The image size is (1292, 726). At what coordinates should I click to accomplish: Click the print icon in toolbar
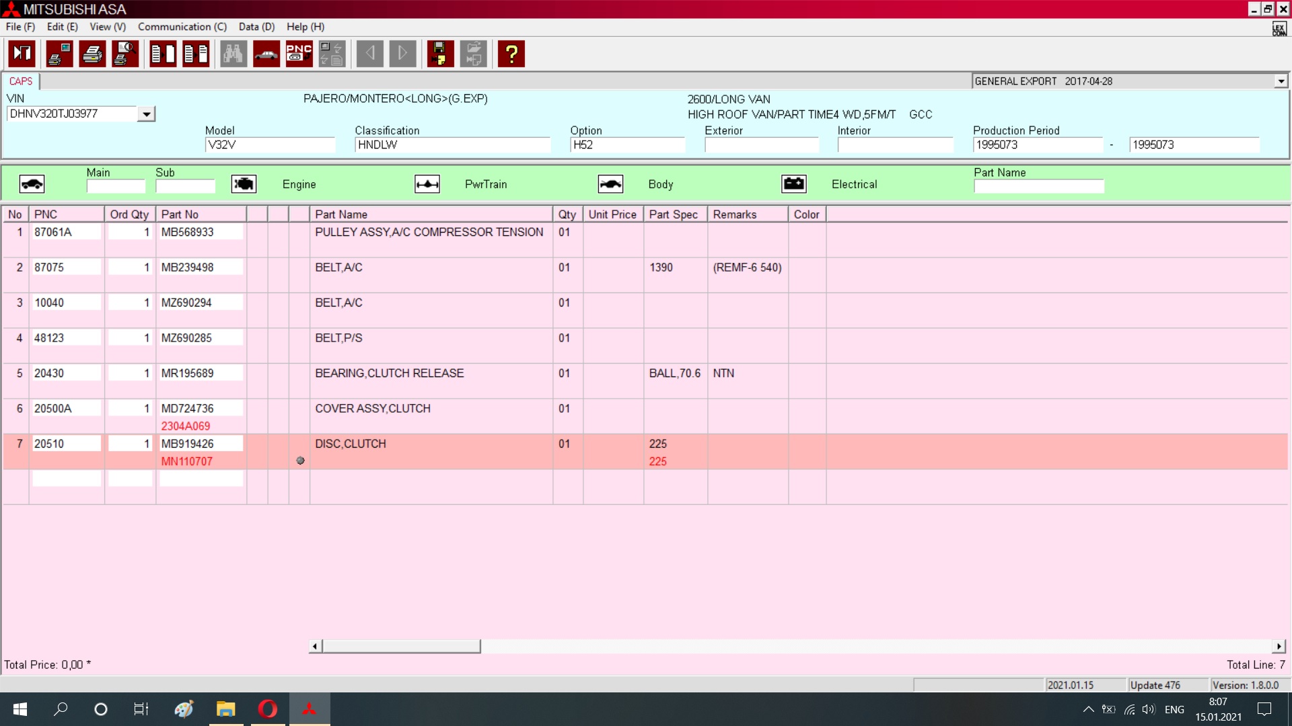tap(92, 54)
